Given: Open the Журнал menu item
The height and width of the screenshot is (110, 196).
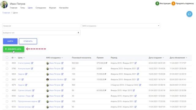Looking at the screenshot, I should tap(52, 8).
